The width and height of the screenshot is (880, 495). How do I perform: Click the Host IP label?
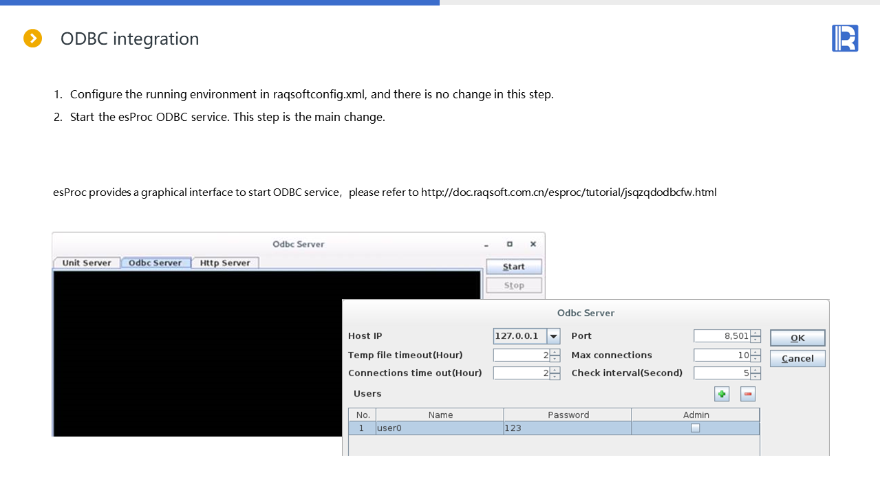pos(365,336)
